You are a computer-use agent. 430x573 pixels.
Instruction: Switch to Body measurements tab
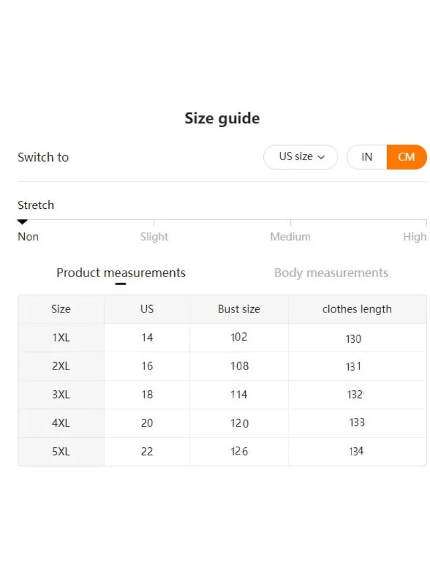[x=331, y=273]
